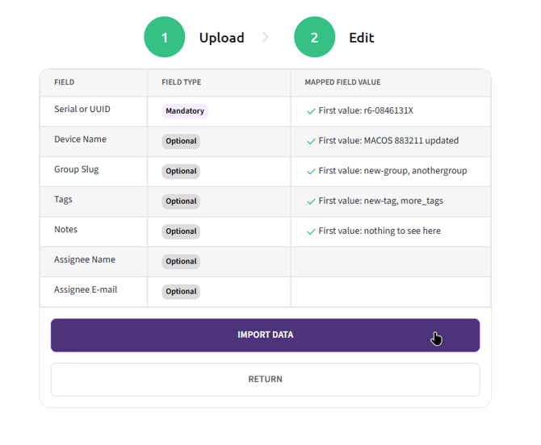Click the checkmark beside new-tag, more_tags

click(x=311, y=202)
